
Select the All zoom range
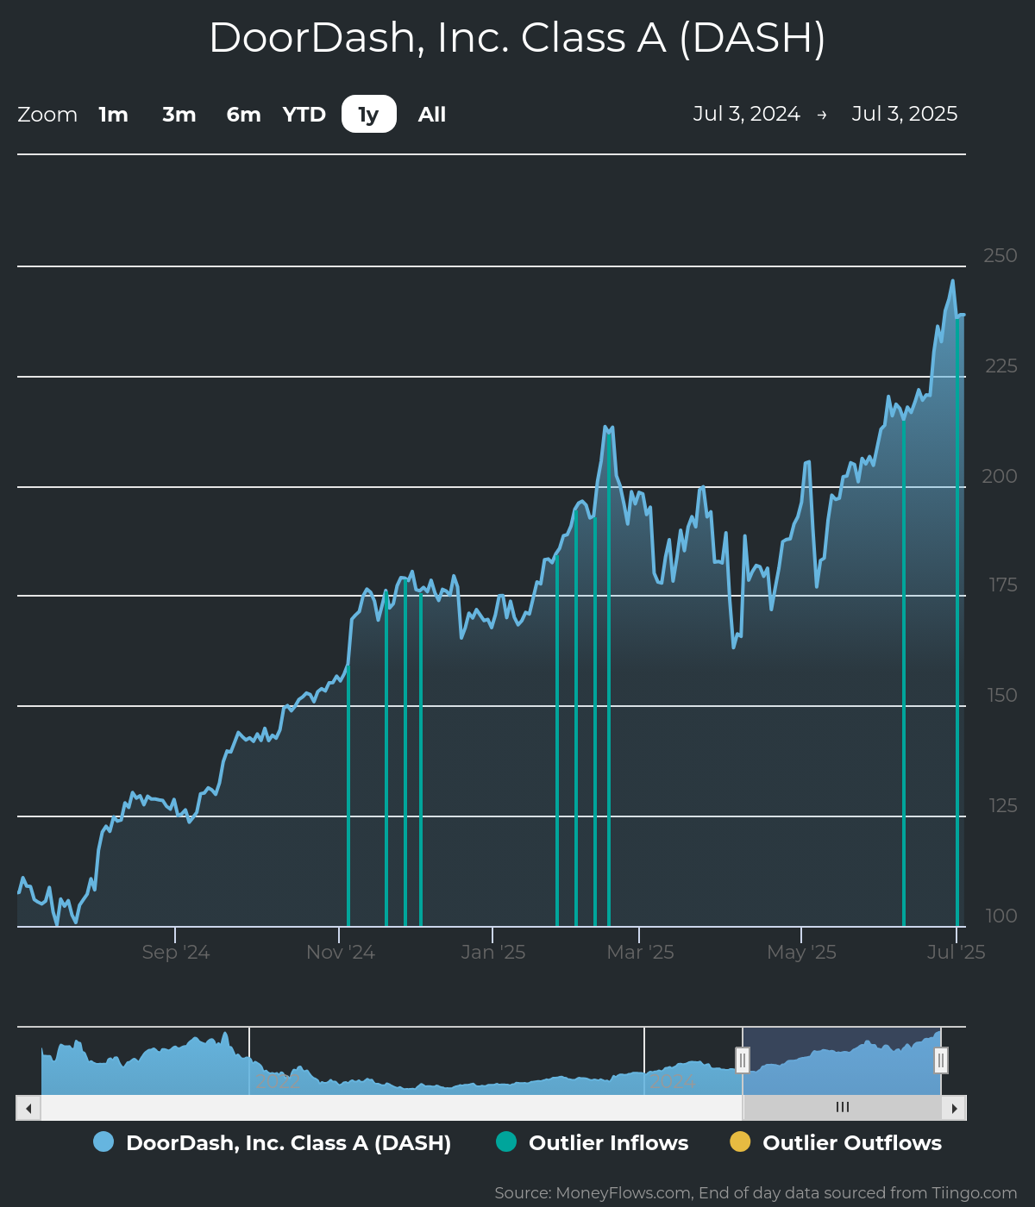pyautogui.click(x=432, y=115)
